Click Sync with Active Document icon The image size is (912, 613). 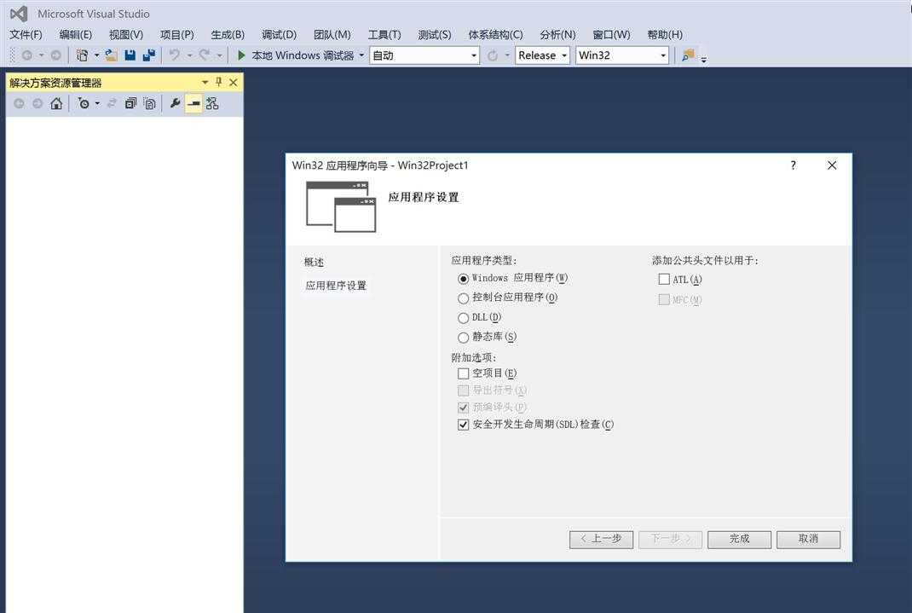pyautogui.click(x=112, y=103)
